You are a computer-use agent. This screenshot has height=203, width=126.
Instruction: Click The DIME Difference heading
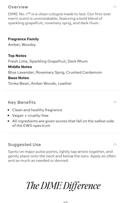[x=64, y=186]
